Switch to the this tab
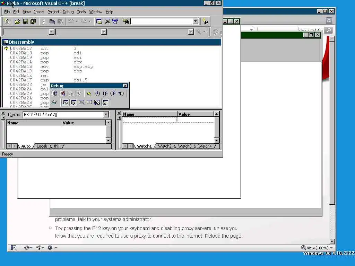This screenshot has width=355, height=266. tap(57, 146)
